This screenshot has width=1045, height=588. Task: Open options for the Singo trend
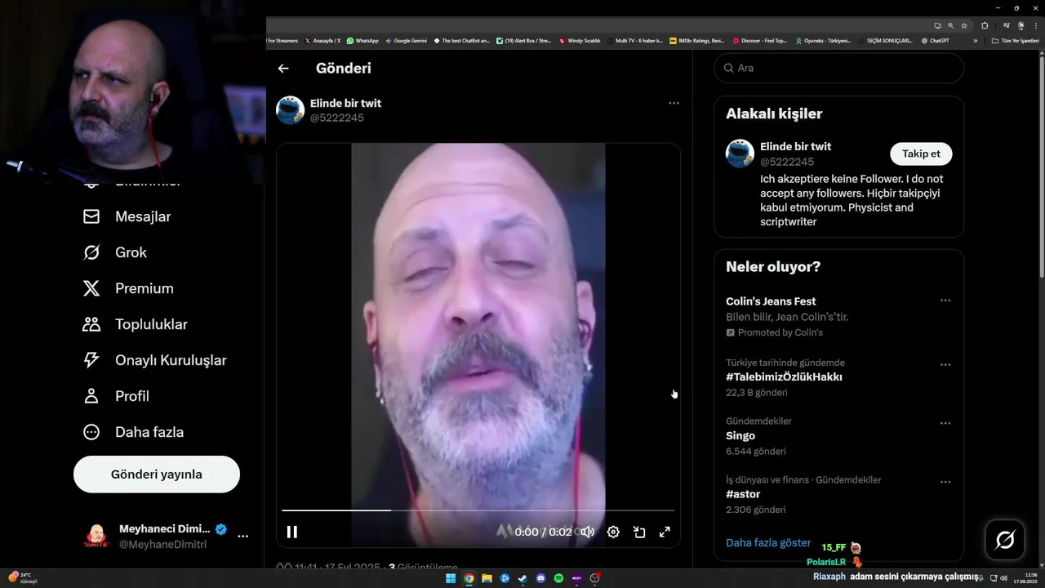point(945,423)
